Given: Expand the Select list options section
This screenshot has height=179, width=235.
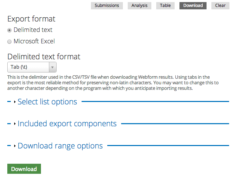Looking at the screenshot, I should tap(47, 102).
